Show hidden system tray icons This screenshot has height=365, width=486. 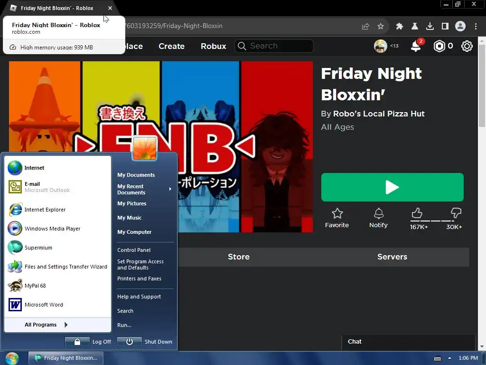(x=449, y=358)
